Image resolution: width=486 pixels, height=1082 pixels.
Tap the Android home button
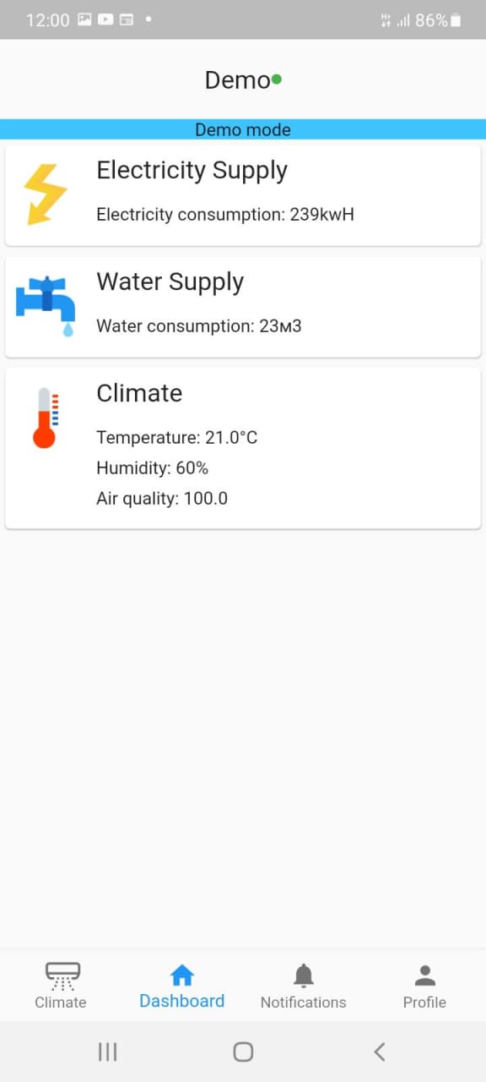click(x=243, y=1052)
